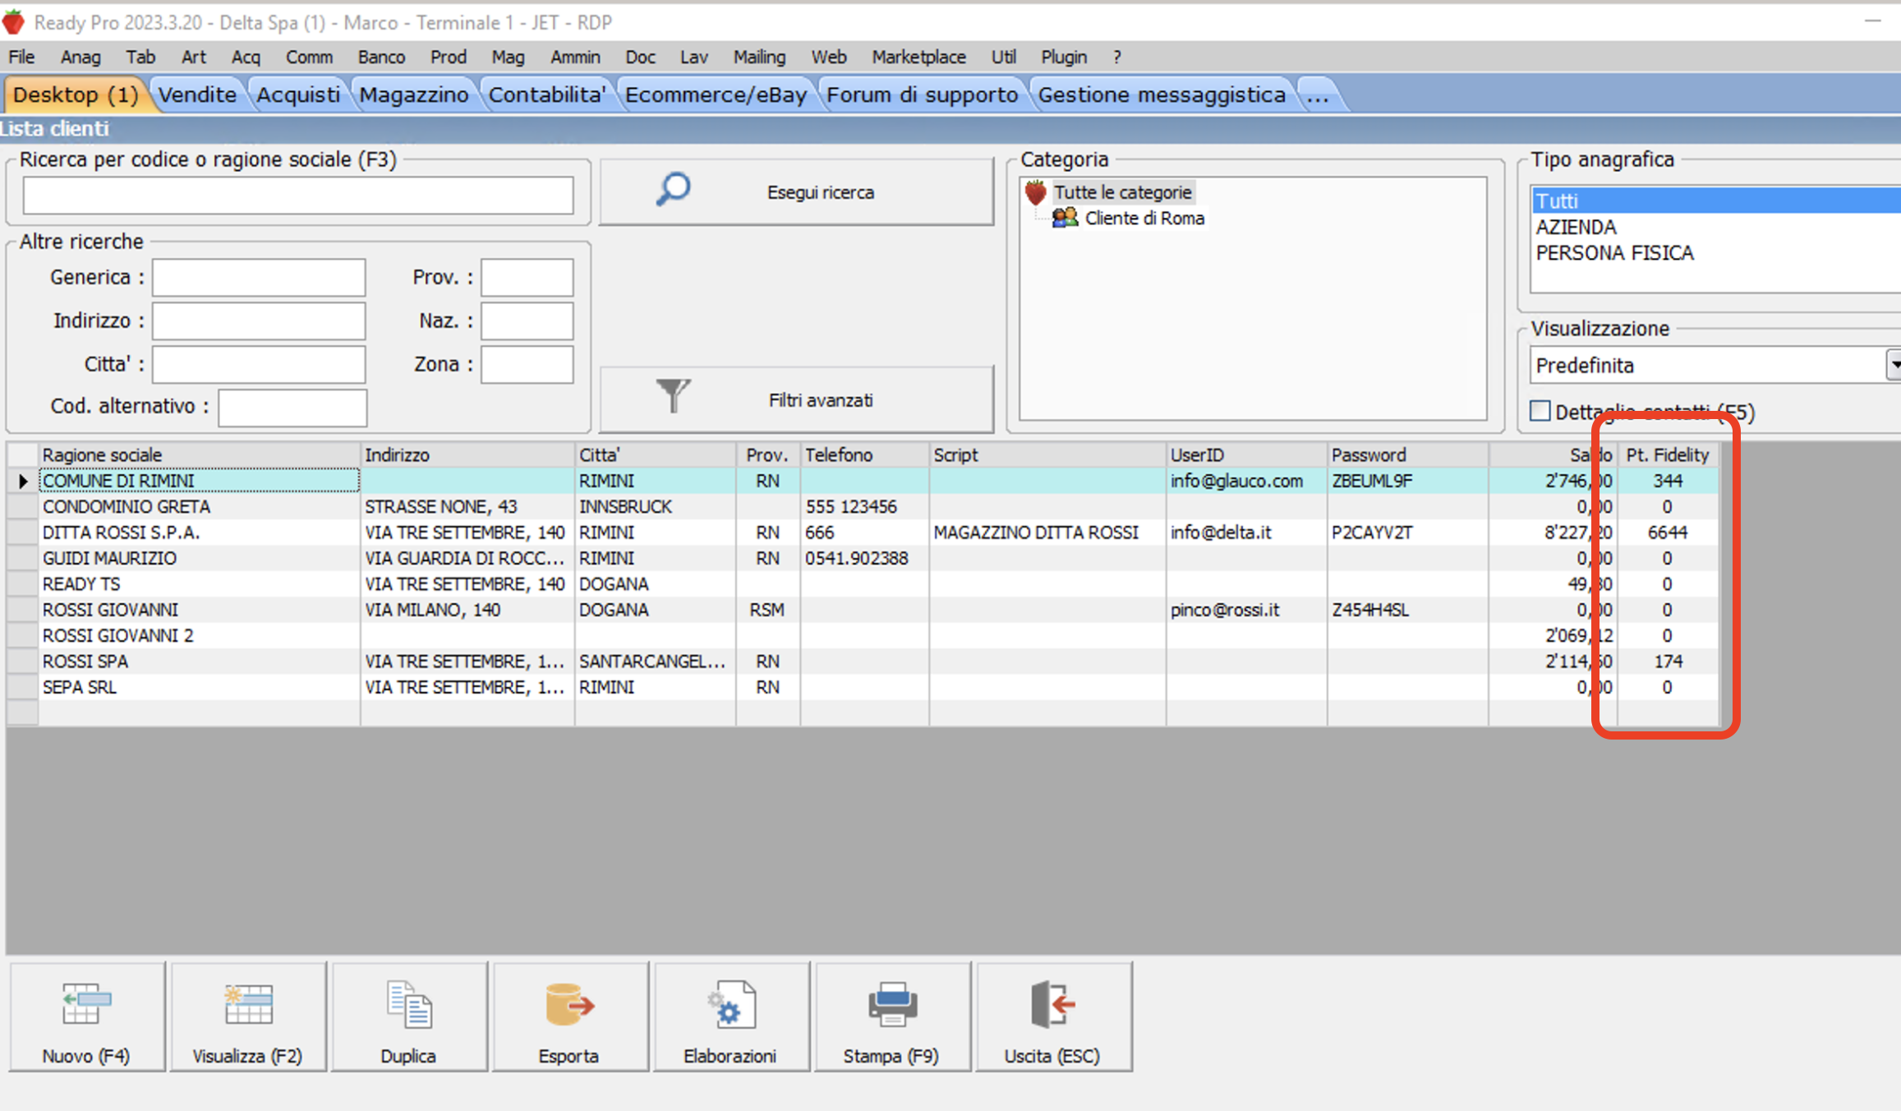The width and height of the screenshot is (1901, 1111).
Task: Open the Visualizzazione Predefinita dropdown
Action: 1893,365
